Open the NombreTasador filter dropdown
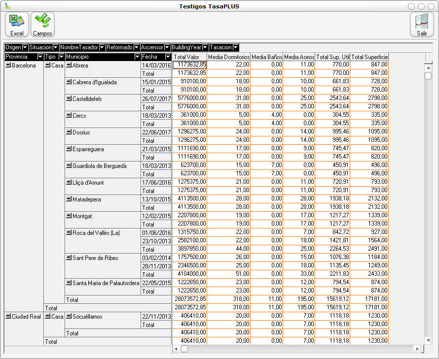 pyautogui.click(x=102, y=47)
